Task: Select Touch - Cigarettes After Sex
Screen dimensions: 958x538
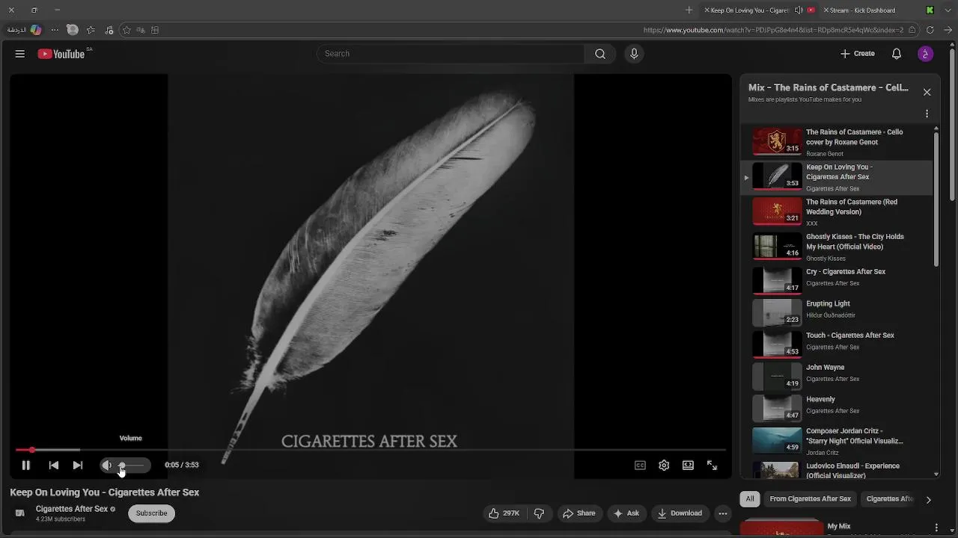Action: click(838, 344)
